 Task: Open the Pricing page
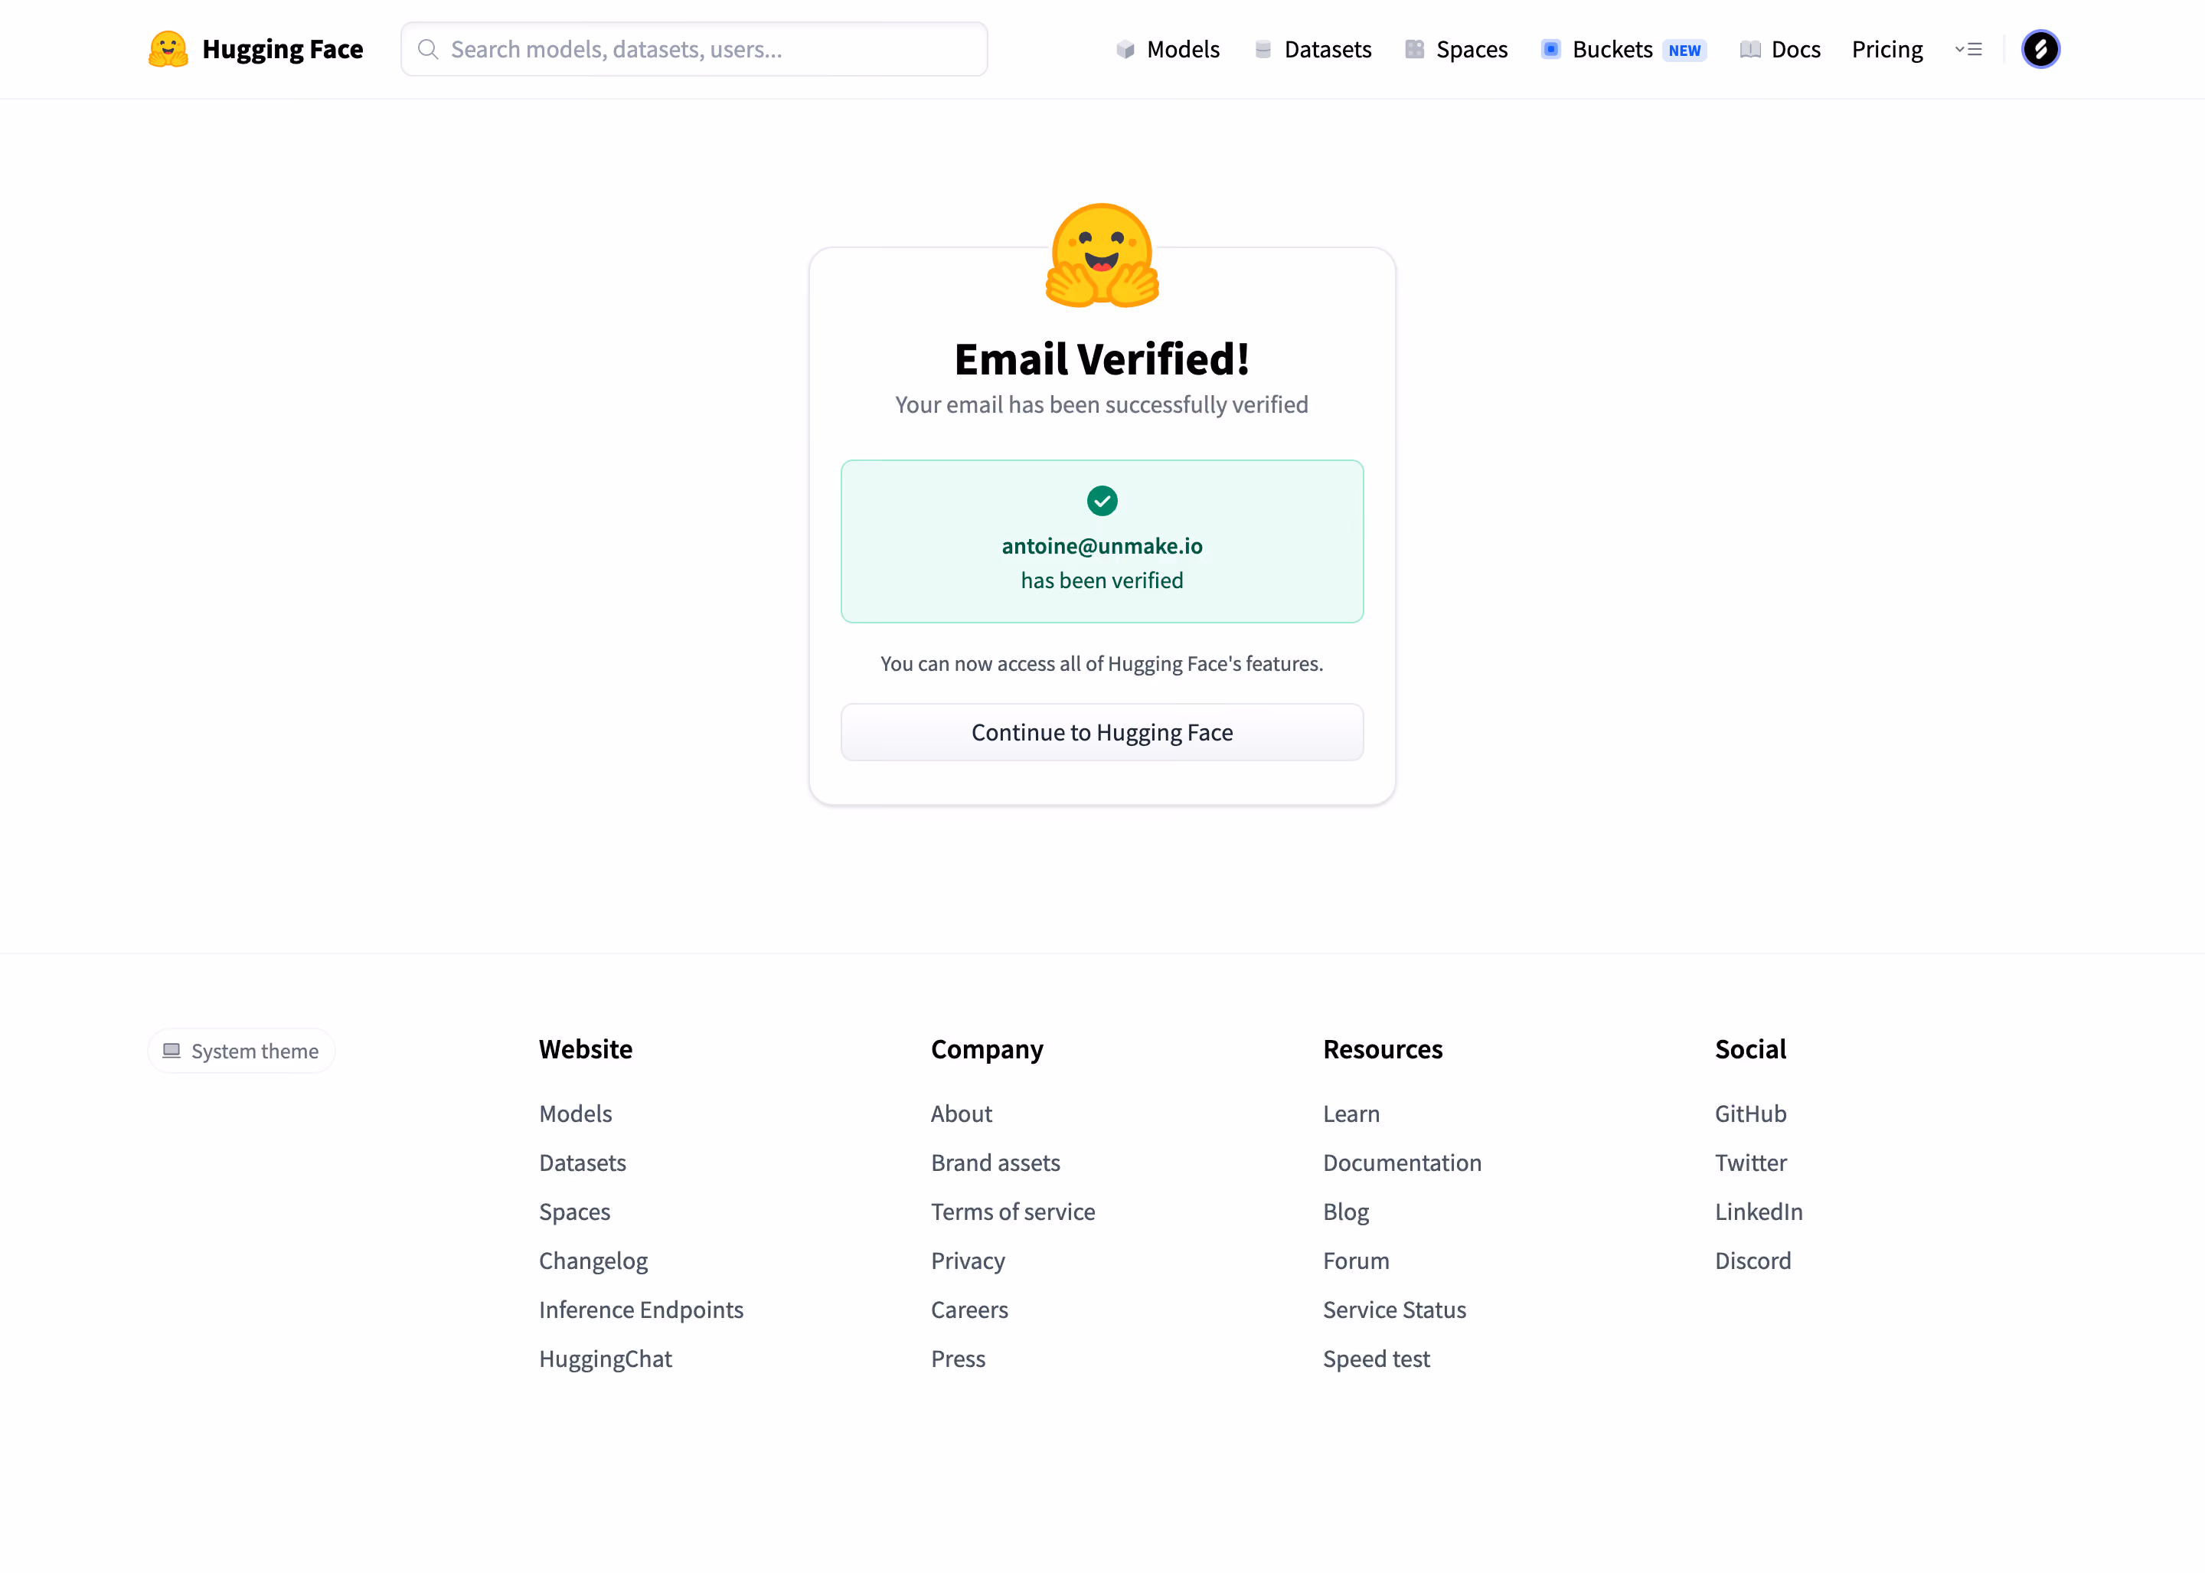click(1887, 50)
